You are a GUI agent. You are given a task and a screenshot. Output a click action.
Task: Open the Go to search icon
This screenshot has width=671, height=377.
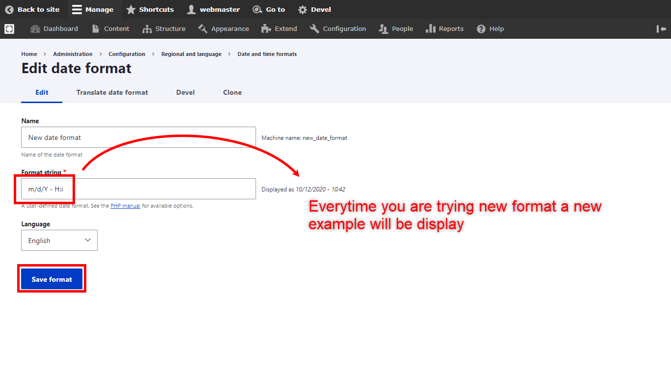pos(257,9)
